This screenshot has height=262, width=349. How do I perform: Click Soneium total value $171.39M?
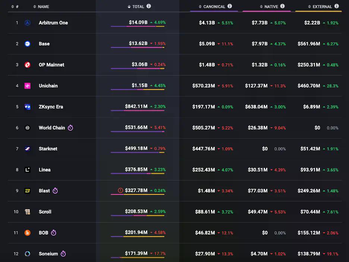click(x=136, y=253)
